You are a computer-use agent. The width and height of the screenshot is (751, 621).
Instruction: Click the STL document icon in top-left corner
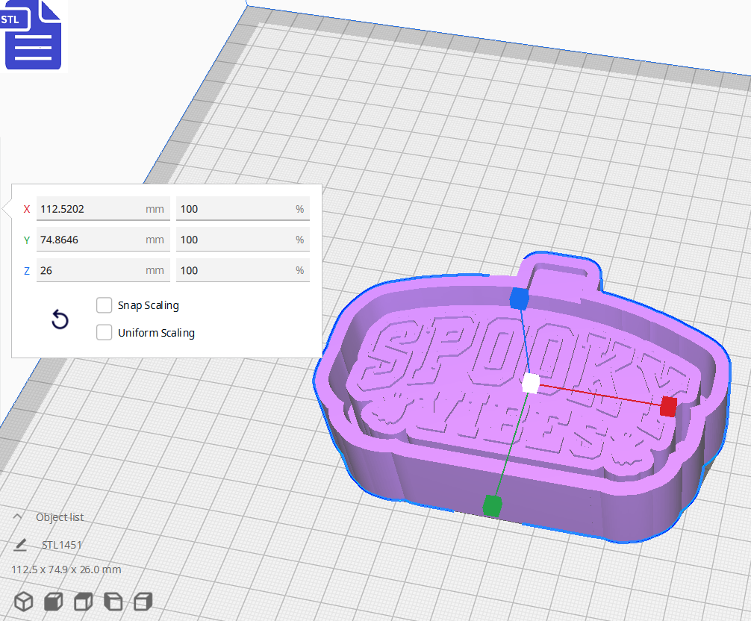33,36
